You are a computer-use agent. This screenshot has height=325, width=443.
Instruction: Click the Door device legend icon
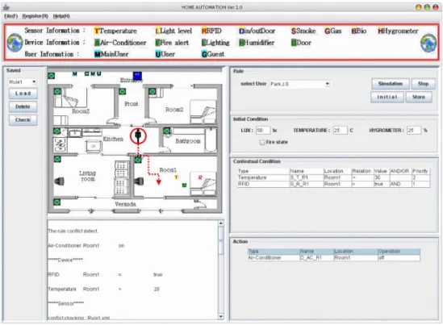coord(294,43)
